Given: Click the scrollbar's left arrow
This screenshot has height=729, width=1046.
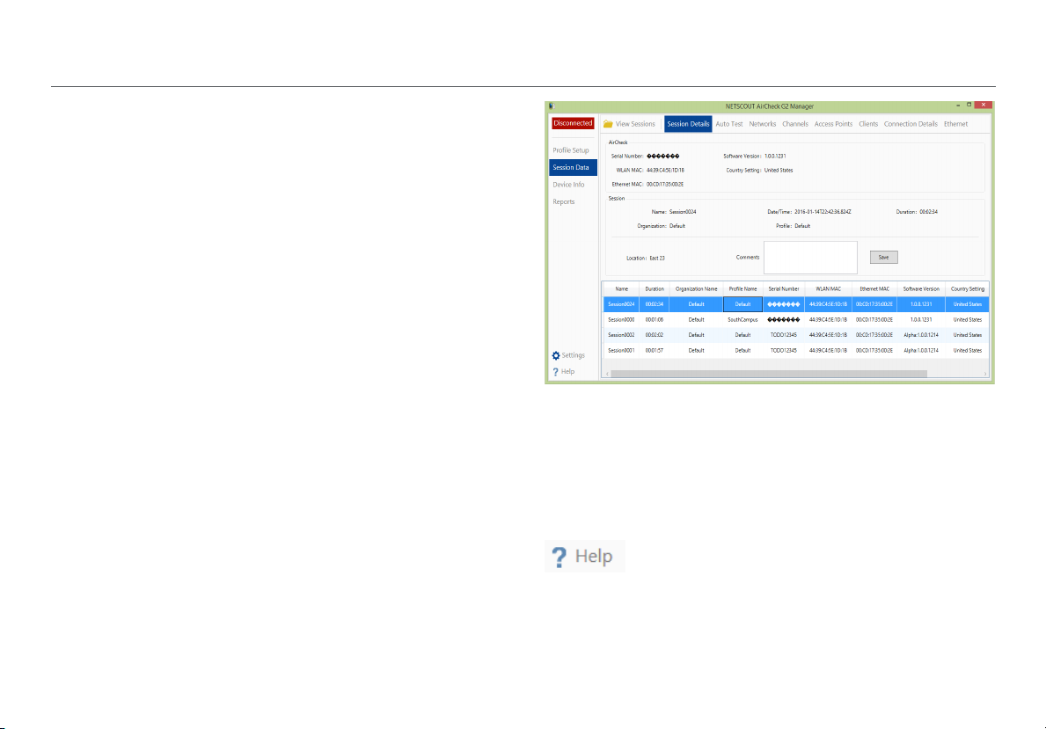Looking at the screenshot, I should 607,374.
